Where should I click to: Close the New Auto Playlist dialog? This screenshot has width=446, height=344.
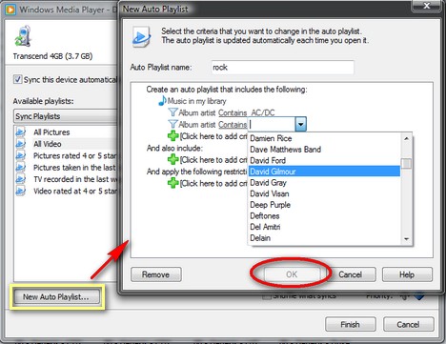click(x=427, y=6)
